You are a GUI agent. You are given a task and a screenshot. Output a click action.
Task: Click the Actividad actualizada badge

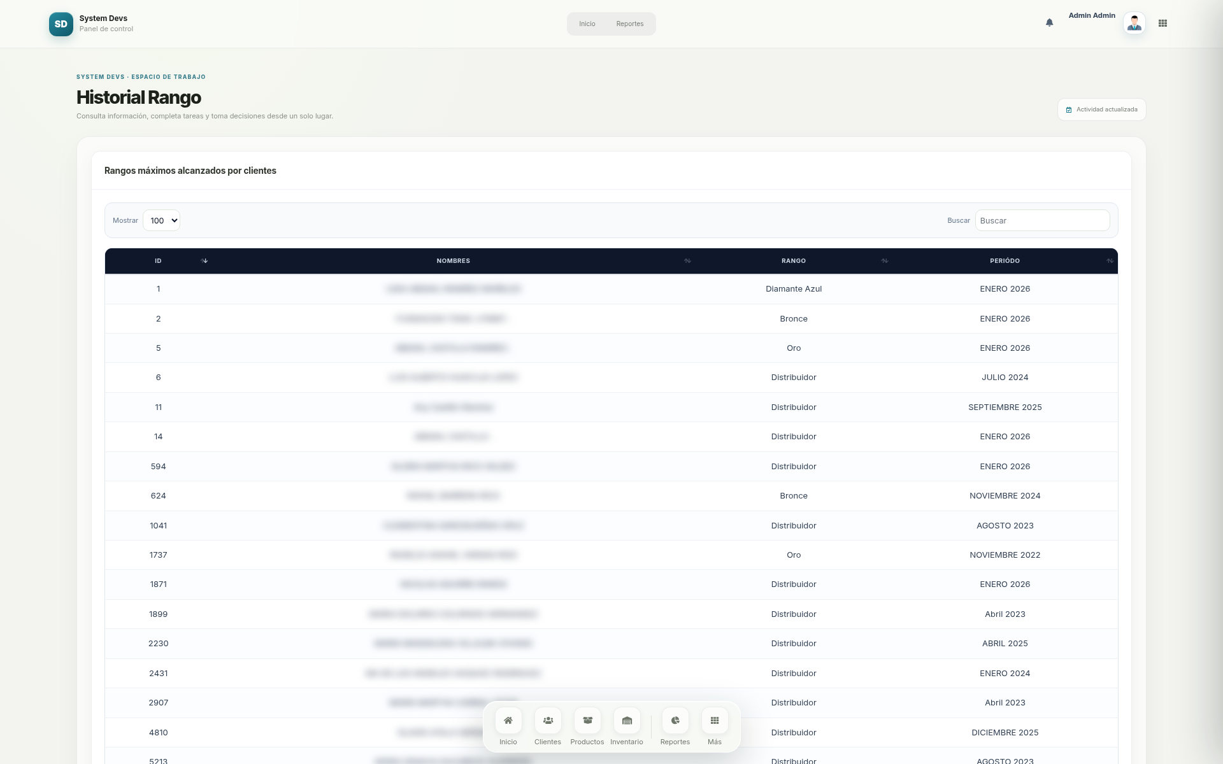click(x=1101, y=110)
